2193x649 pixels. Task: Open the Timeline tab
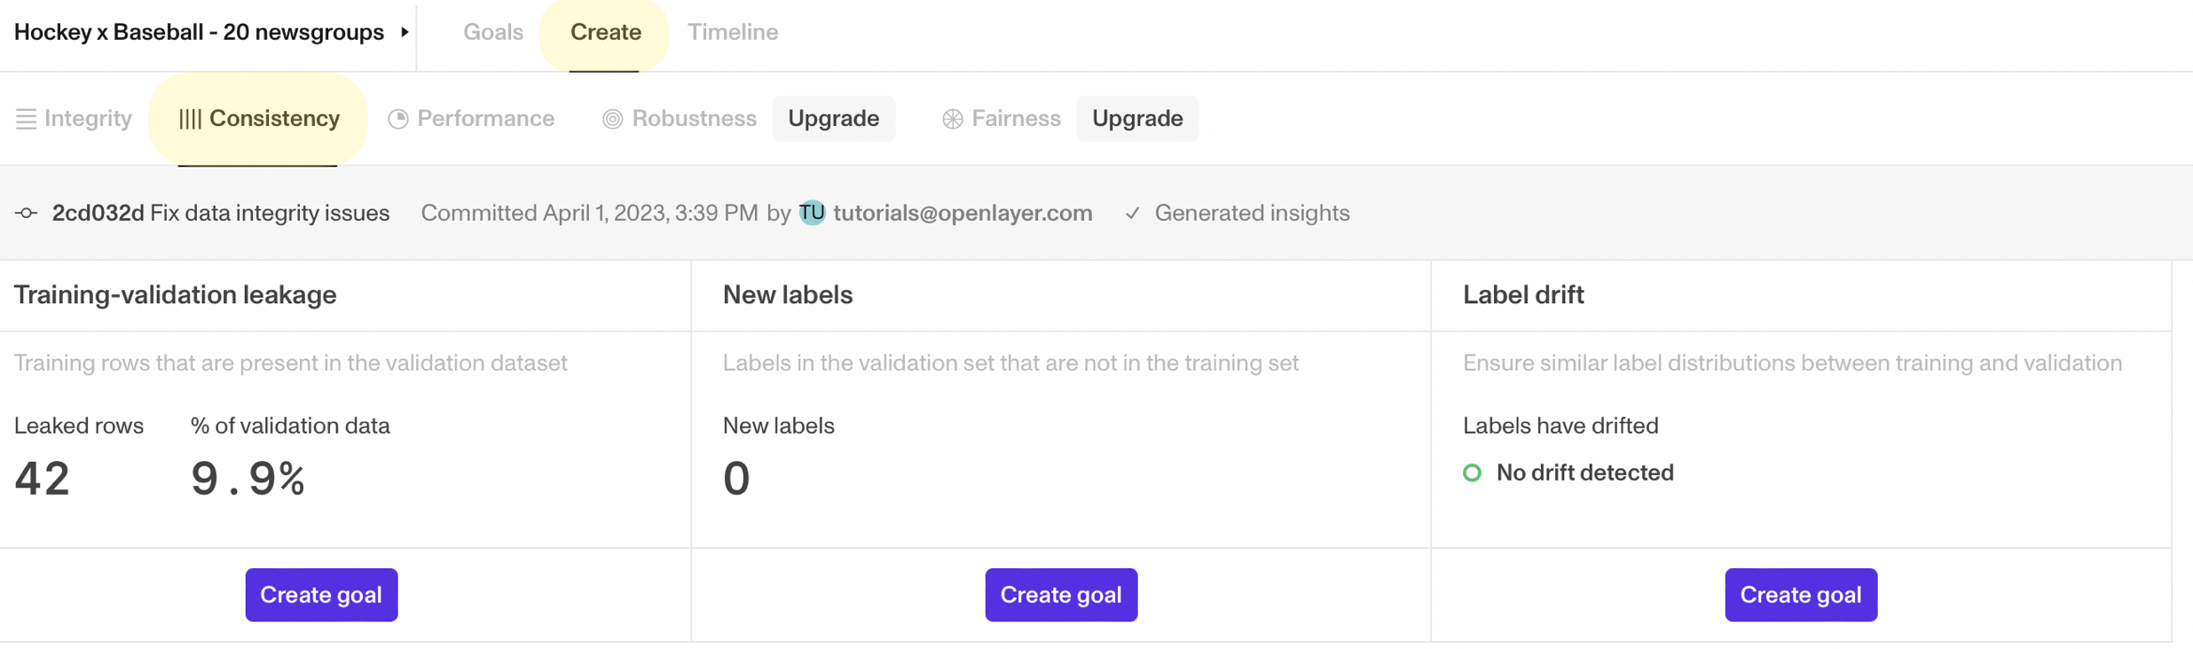pos(733,32)
